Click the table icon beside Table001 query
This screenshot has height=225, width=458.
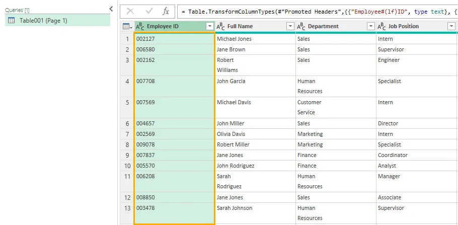pos(12,21)
